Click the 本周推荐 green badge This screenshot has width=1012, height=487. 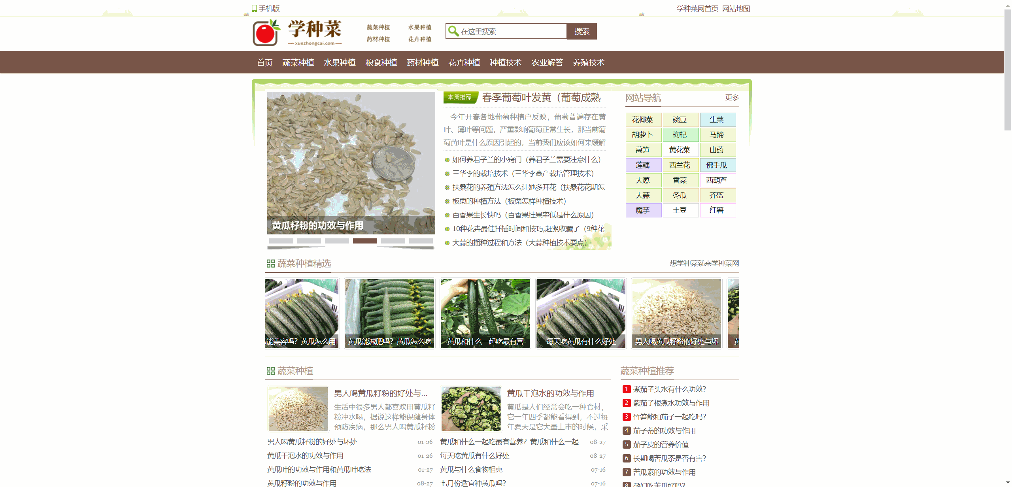point(460,96)
